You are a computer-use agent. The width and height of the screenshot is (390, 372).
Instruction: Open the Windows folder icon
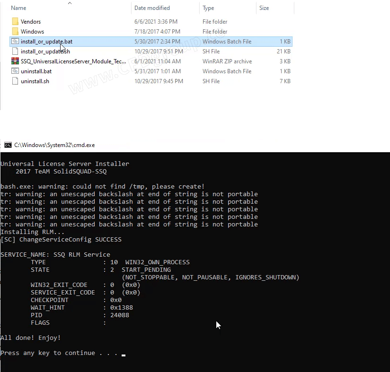click(15, 31)
